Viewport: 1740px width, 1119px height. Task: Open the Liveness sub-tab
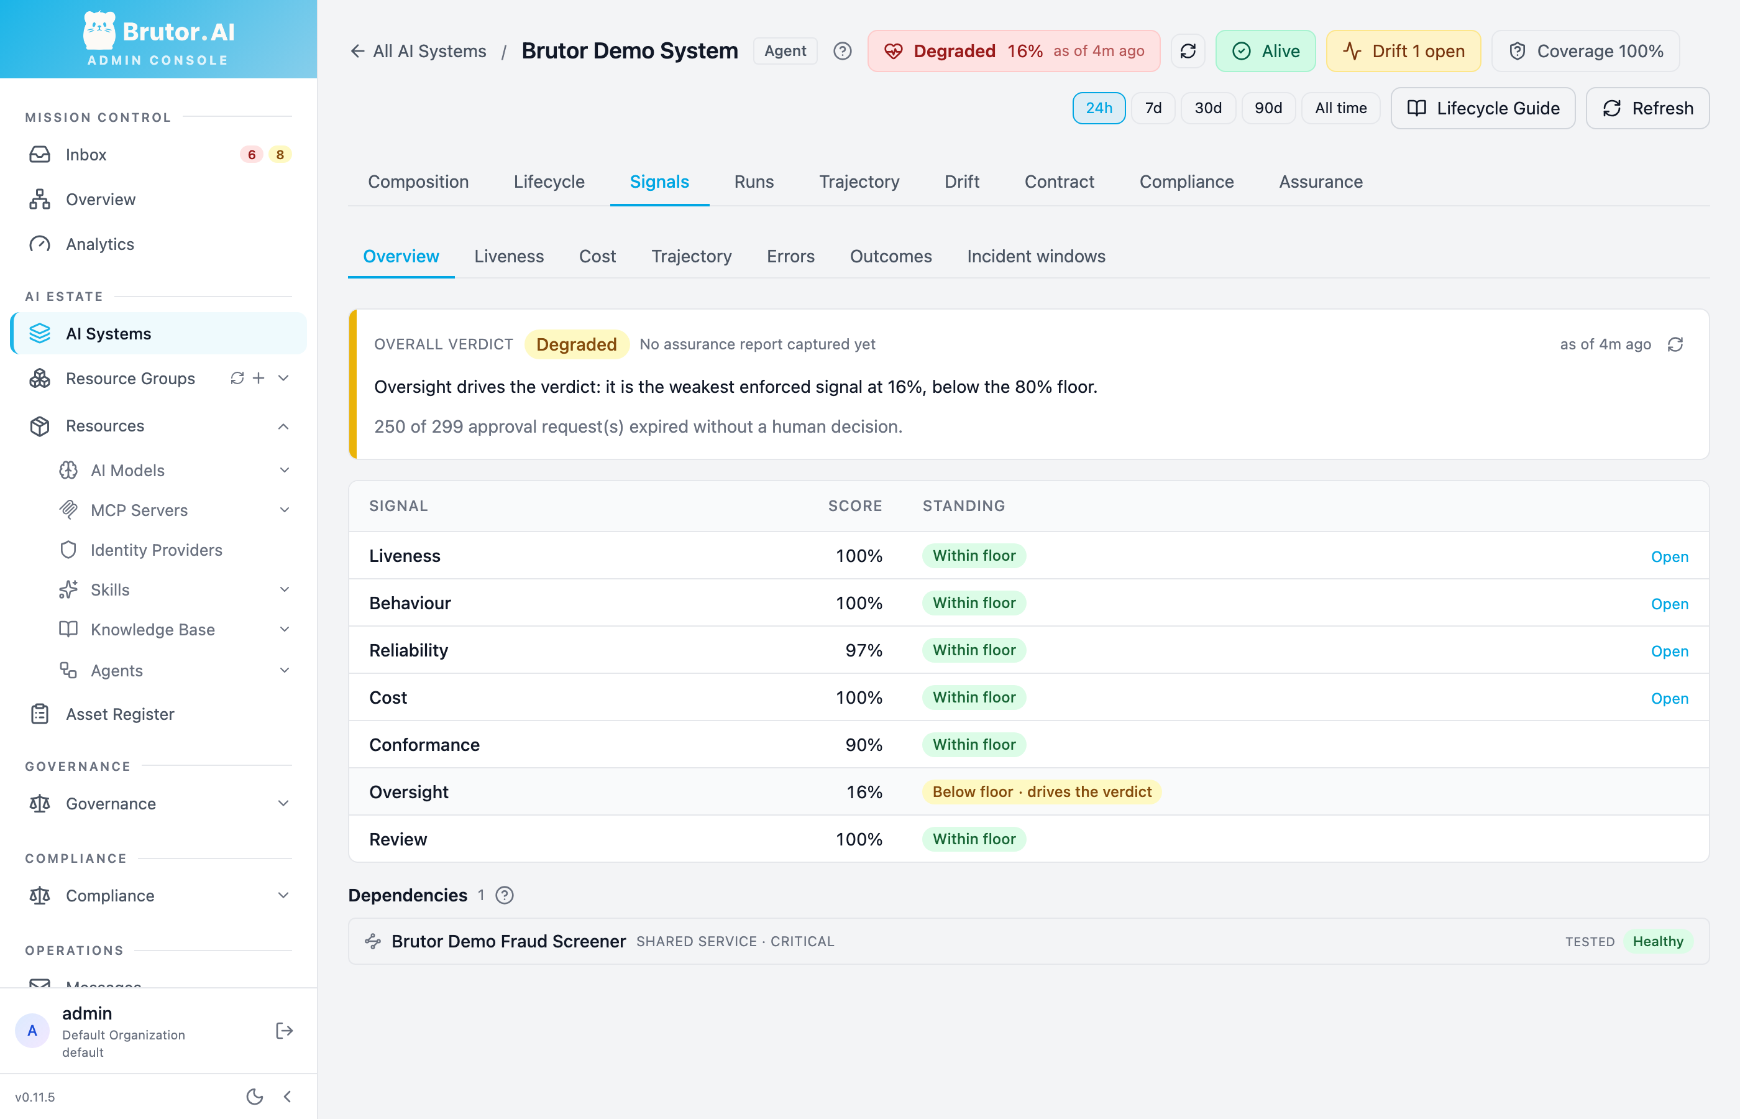508,257
